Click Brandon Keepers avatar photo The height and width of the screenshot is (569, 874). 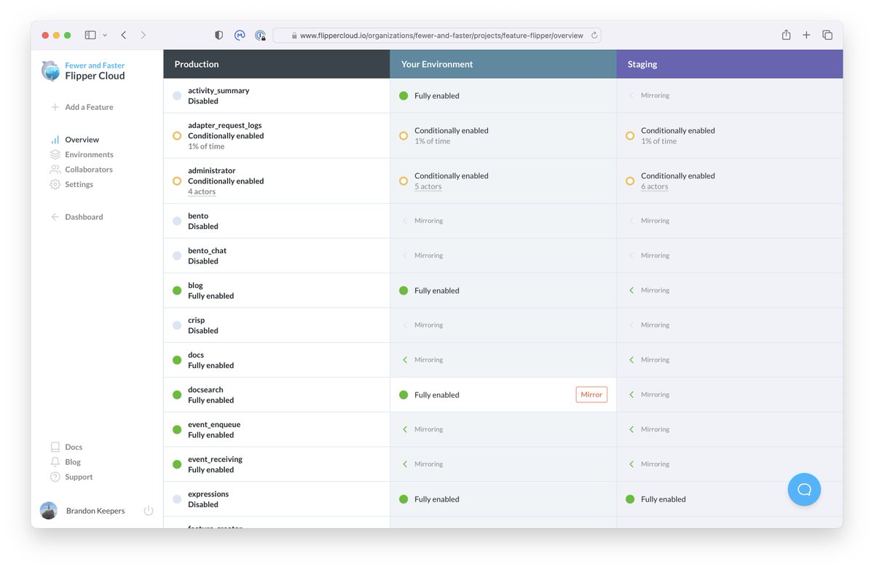pyautogui.click(x=49, y=511)
